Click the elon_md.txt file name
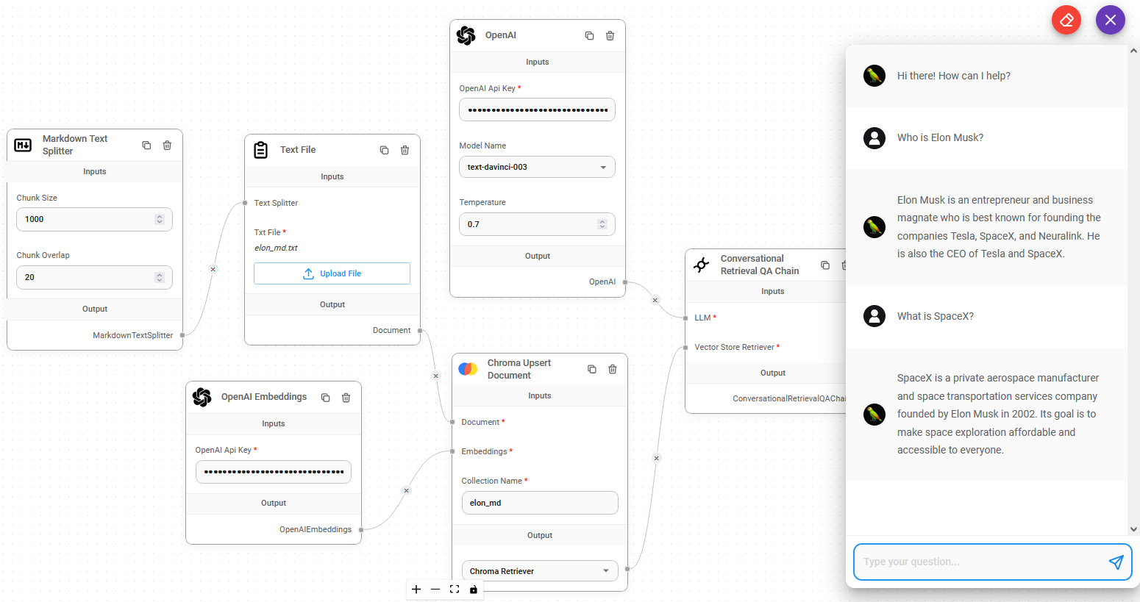 [276, 248]
